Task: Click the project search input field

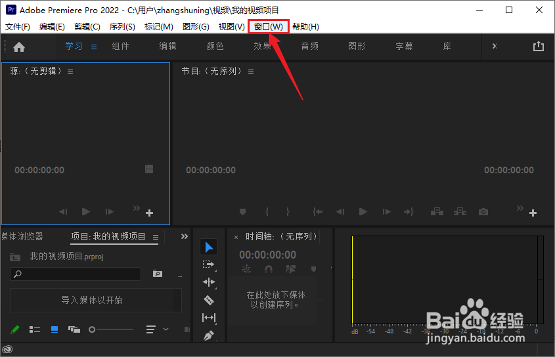Action: pos(76,274)
